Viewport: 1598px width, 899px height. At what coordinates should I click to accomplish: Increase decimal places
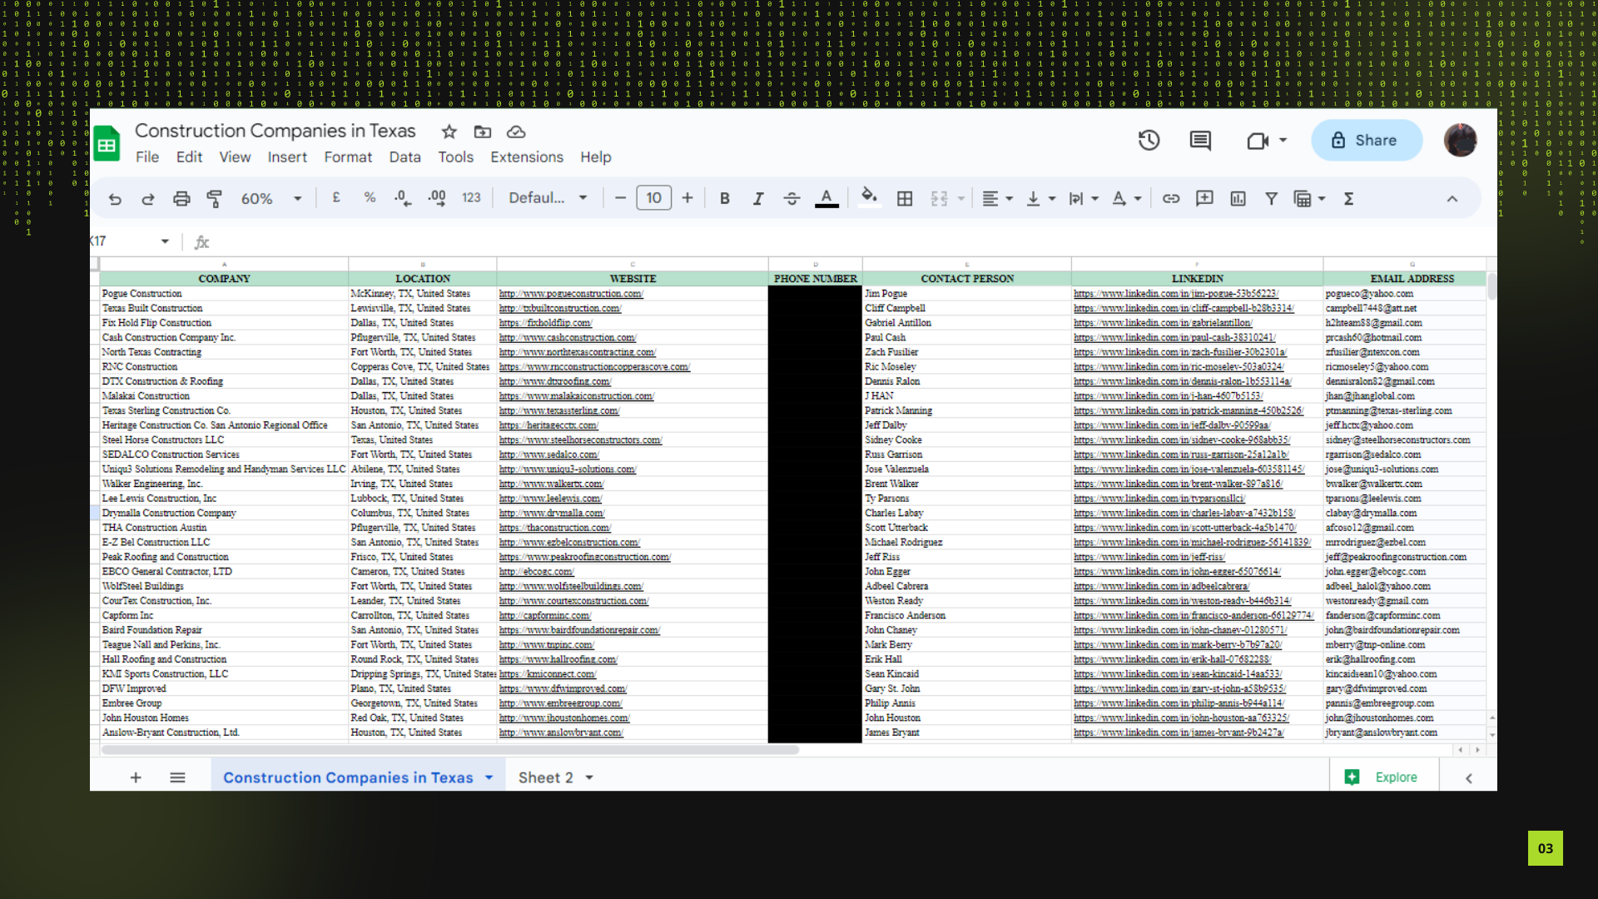[x=437, y=198]
